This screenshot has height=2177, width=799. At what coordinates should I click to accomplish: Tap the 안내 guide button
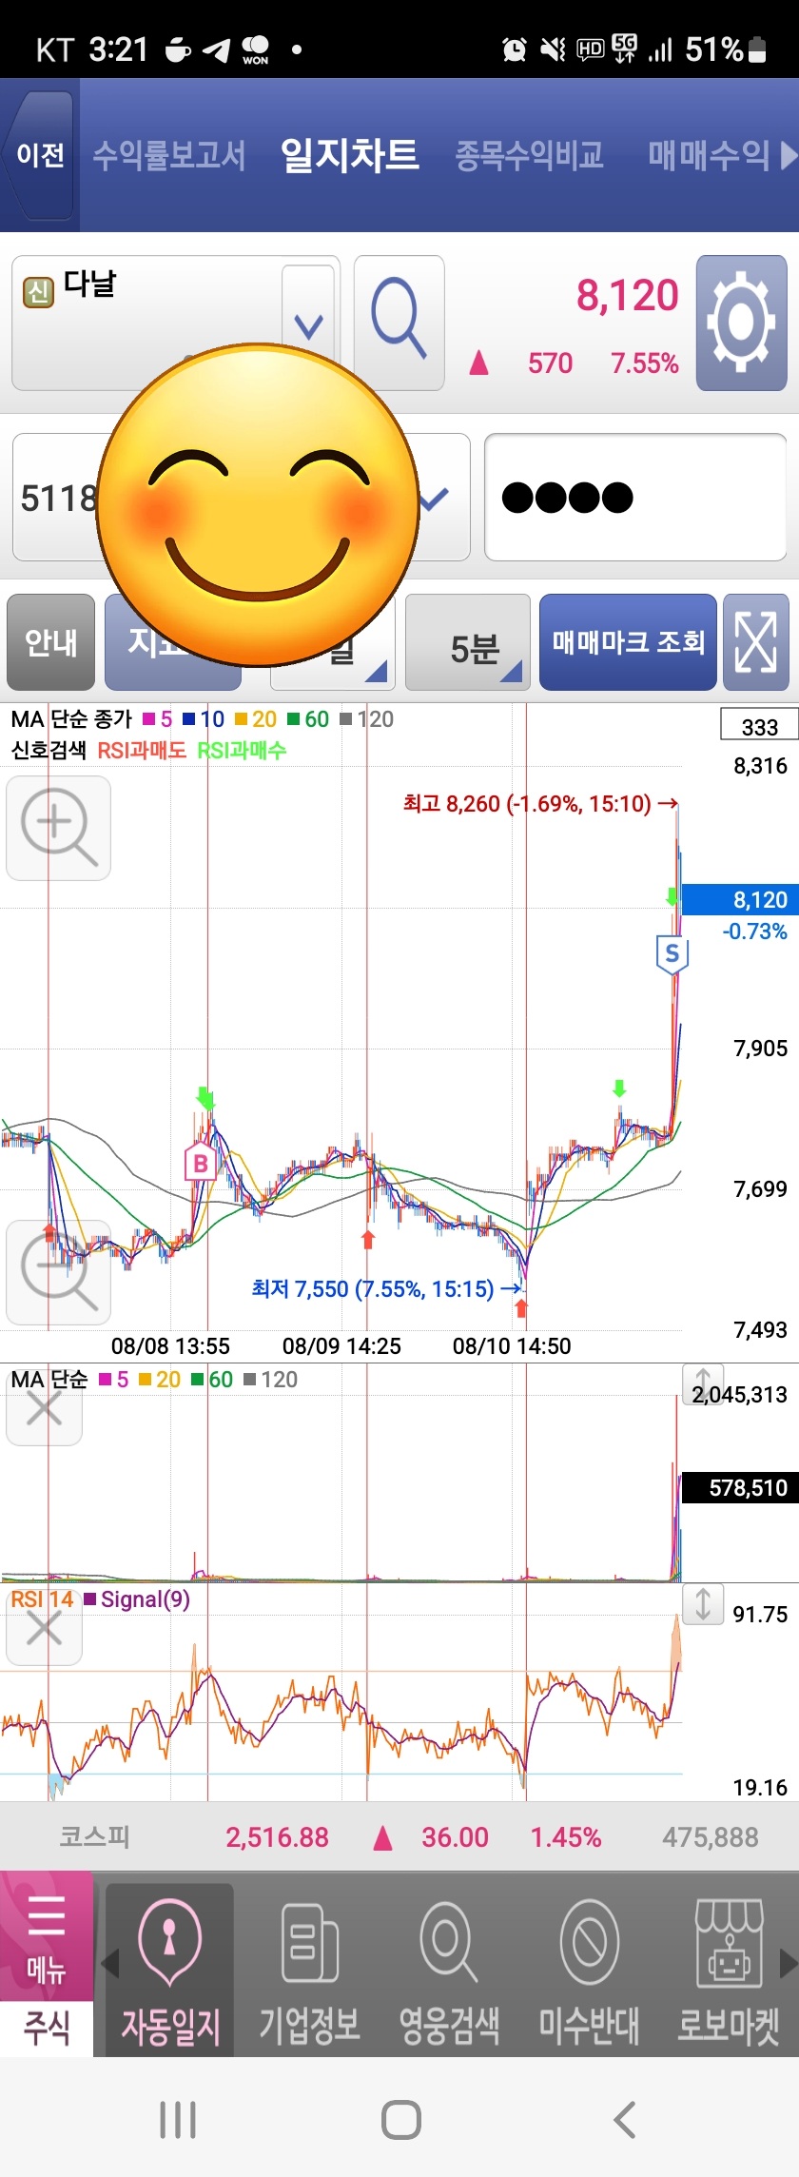51,642
